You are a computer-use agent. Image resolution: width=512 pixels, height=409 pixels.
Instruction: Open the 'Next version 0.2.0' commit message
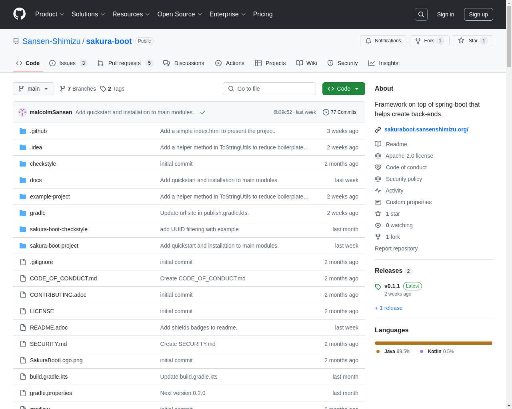click(x=183, y=393)
